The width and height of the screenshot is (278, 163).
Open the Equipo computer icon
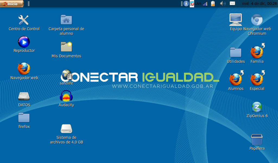pyautogui.click(x=236, y=20)
